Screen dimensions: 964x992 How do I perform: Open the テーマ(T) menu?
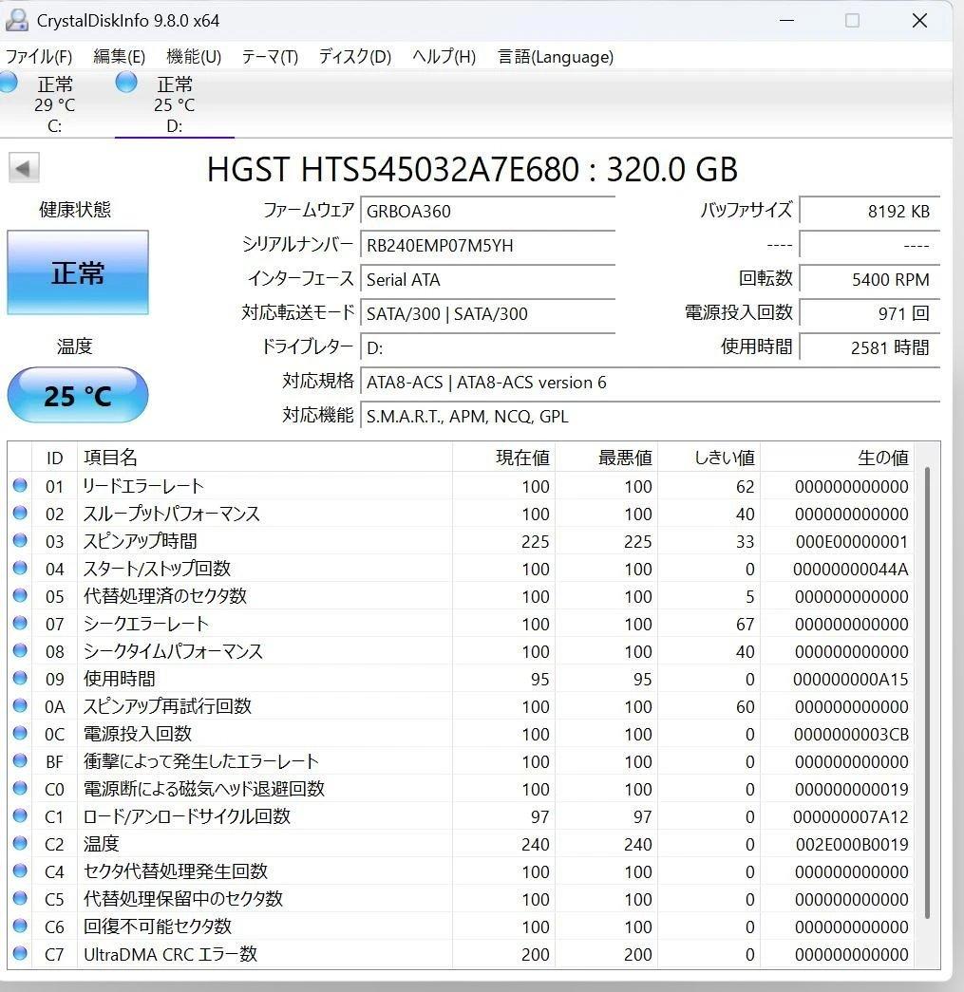(x=270, y=57)
